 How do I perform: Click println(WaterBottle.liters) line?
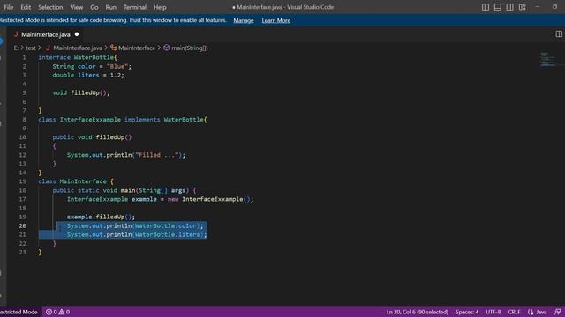coord(137,235)
